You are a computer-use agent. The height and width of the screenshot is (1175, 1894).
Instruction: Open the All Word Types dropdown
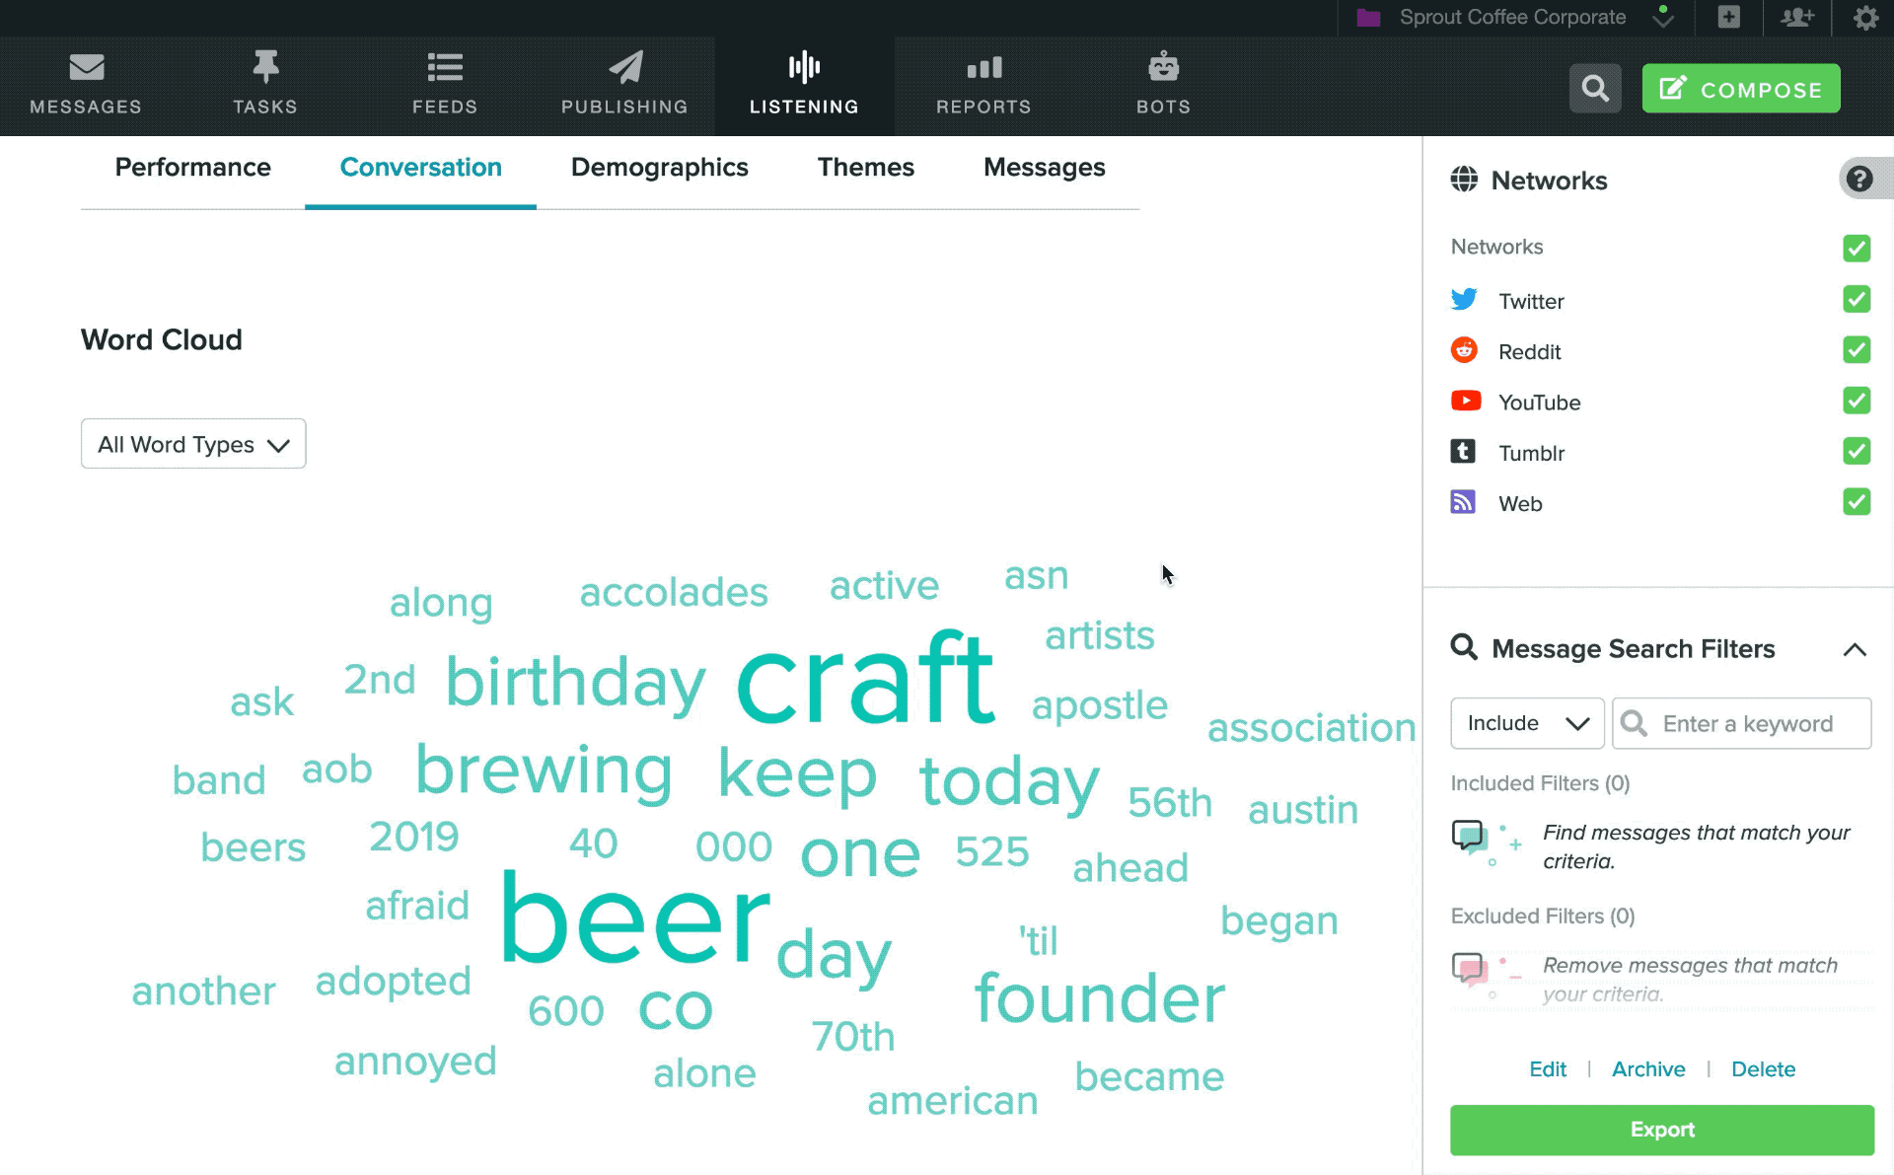[x=193, y=444]
